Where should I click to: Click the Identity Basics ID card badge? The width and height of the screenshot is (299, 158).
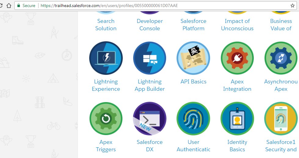tap(237, 119)
